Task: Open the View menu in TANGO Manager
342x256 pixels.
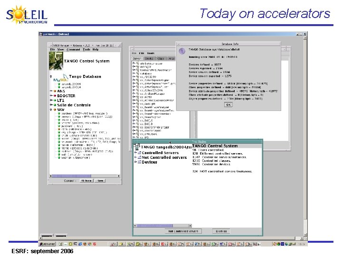Action: [61, 50]
